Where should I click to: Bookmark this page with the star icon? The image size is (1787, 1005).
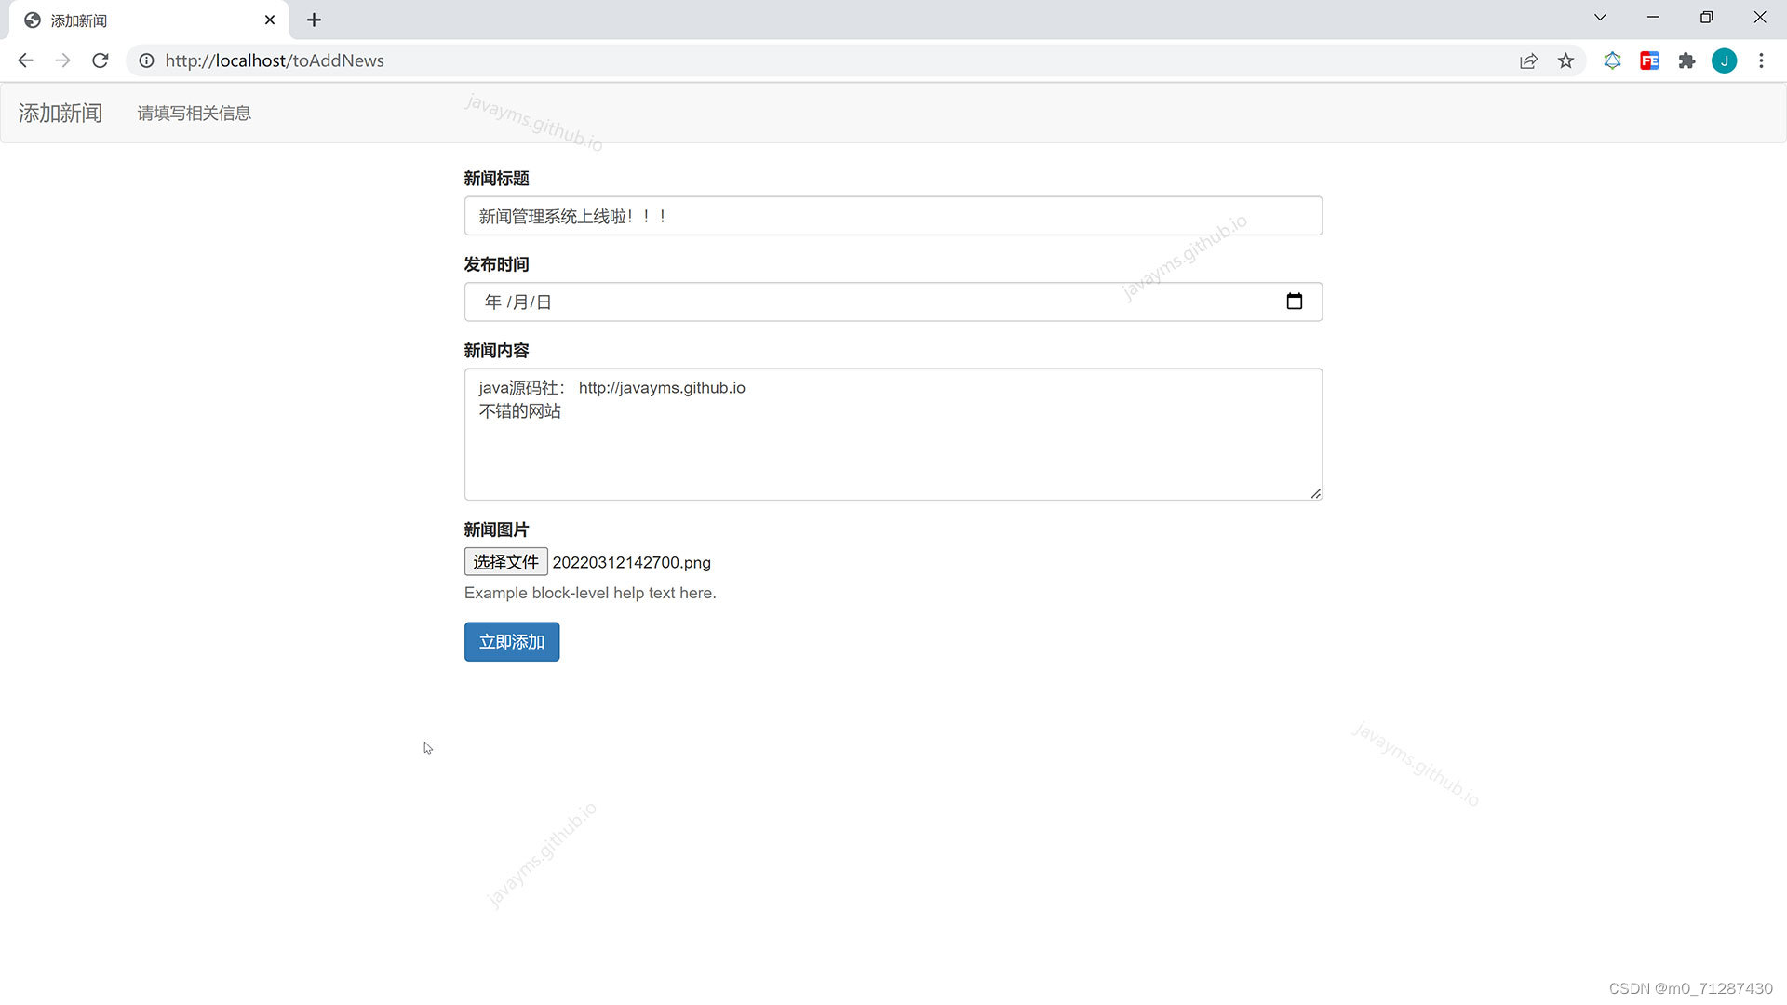coord(1565,60)
